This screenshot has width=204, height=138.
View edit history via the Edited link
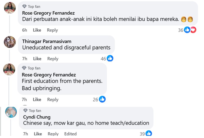click(70, 134)
